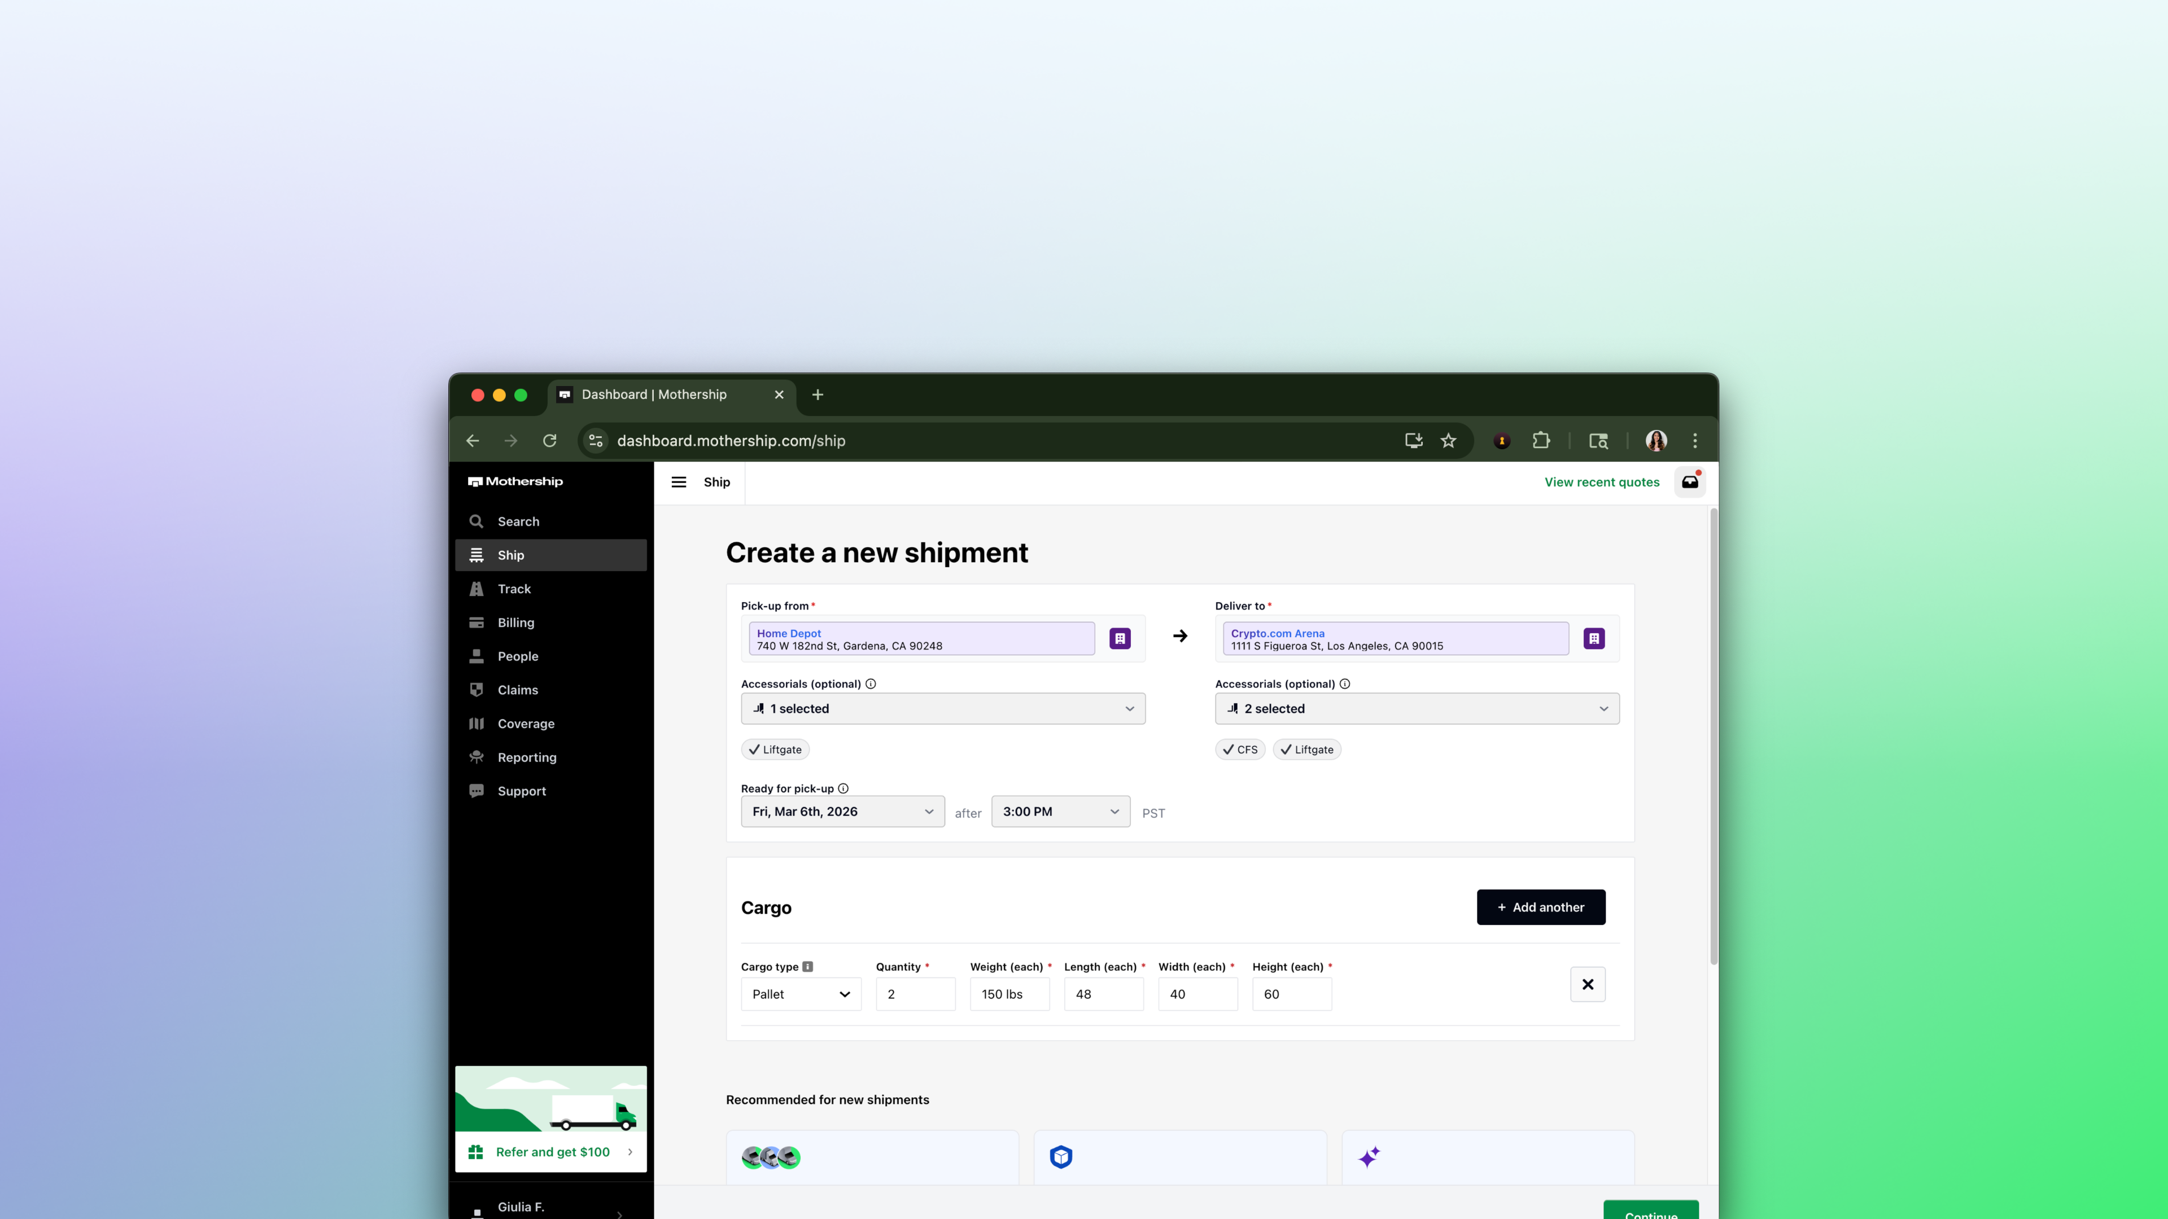2168x1219 pixels.
Task: Deselect the delivery Liftgate chip
Action: coord(1306,749)
